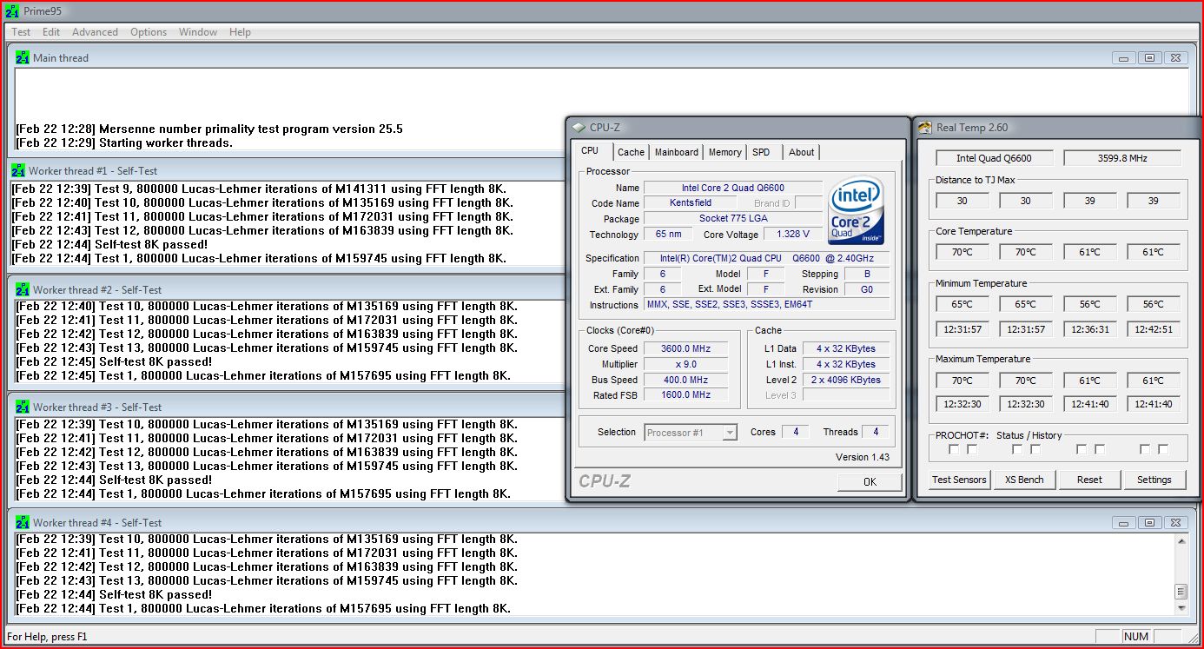Toggle the Core 1 PROCHOT status checkbox
The width and height of the screenshot is (1204, 649).
(954, 449)
